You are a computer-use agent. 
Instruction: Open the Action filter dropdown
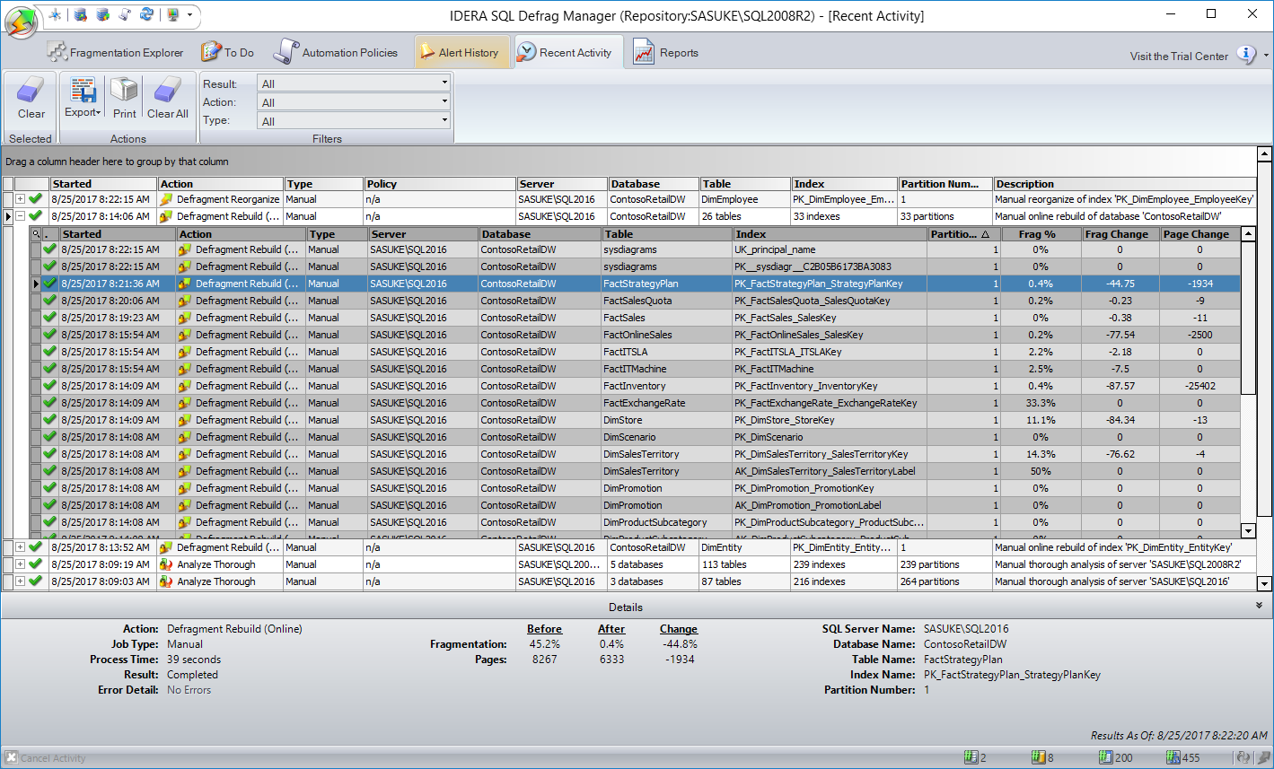[354, 102]
